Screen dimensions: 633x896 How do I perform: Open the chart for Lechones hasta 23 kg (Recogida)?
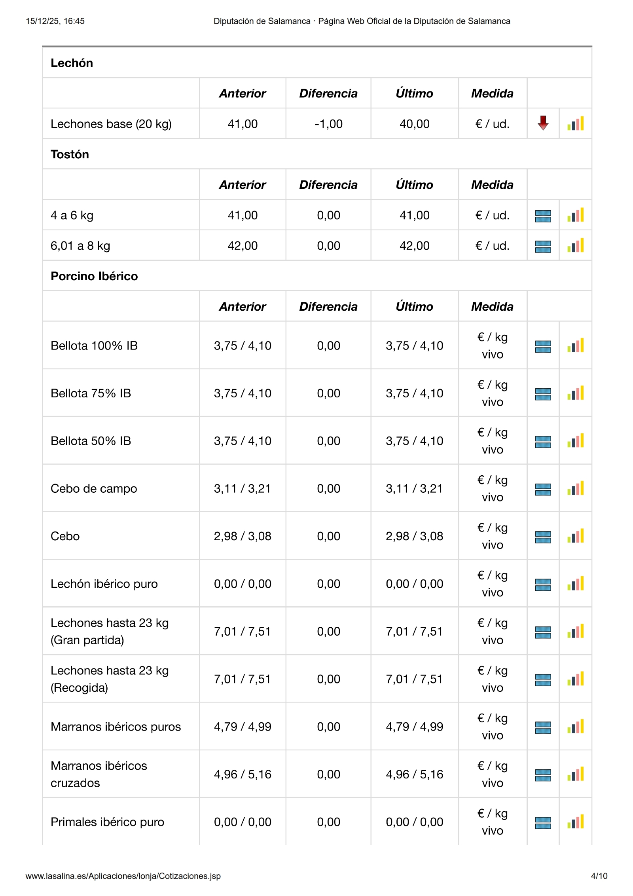pos(575,679)
